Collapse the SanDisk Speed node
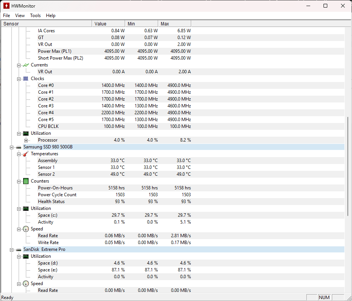The width and height of the screenshot is (352, 301). 19,284
